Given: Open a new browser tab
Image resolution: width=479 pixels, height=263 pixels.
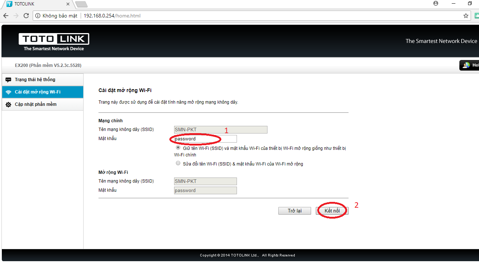Looking at the screenshot, I should 81,4.
